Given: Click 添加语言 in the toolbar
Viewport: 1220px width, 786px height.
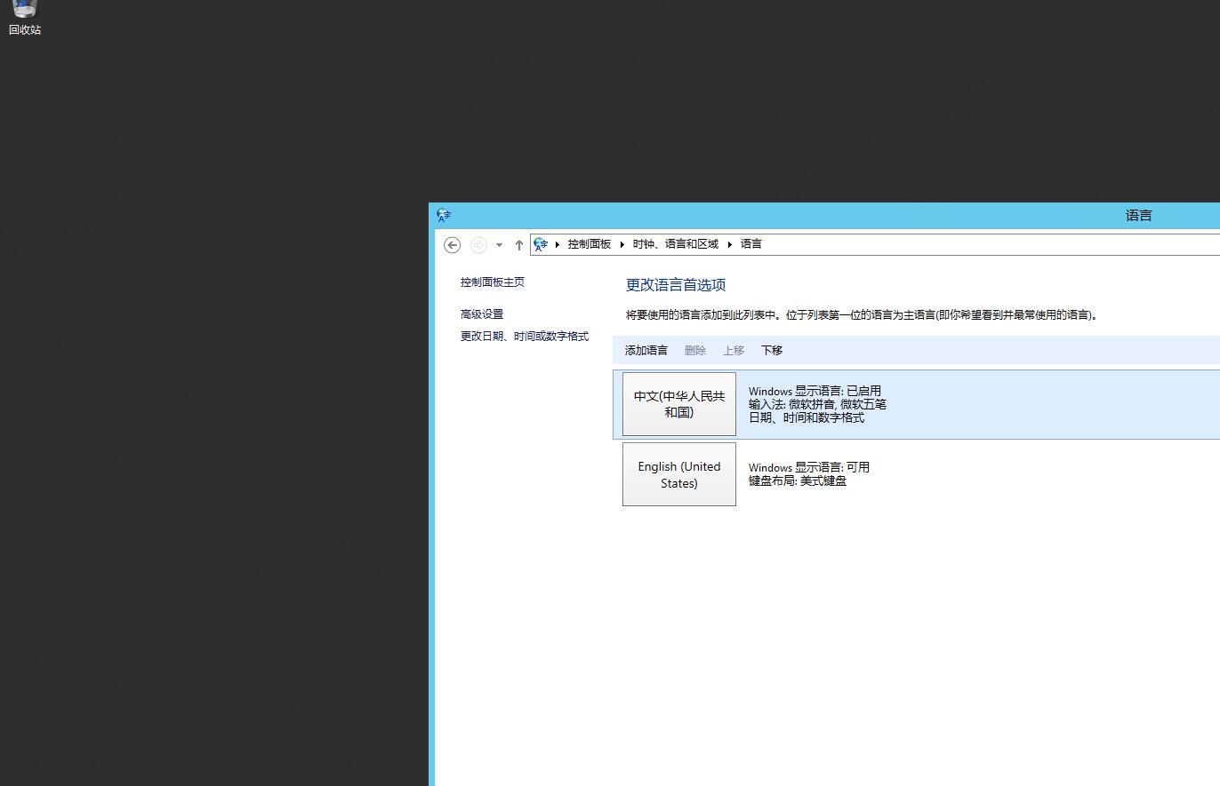Looking at the screenshot, I should (x=646, y=351).
